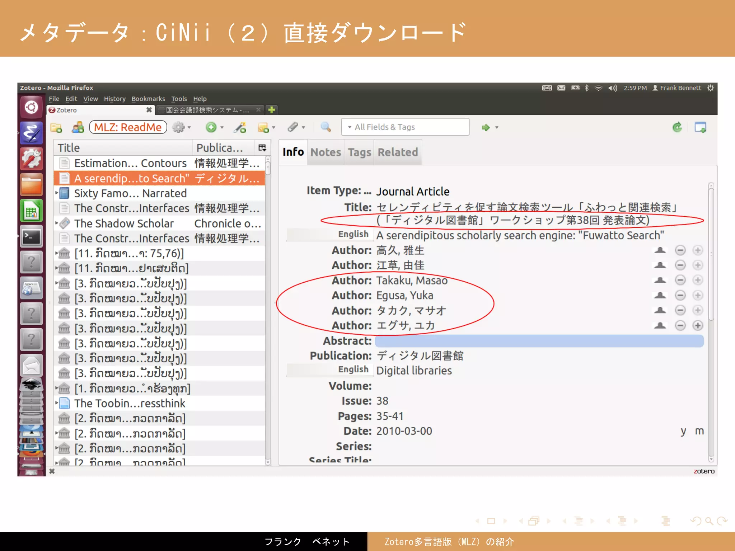This screenshot has width=735, height=551.
Task: Click the New Collection folder icon
Action: click(56, 127)
